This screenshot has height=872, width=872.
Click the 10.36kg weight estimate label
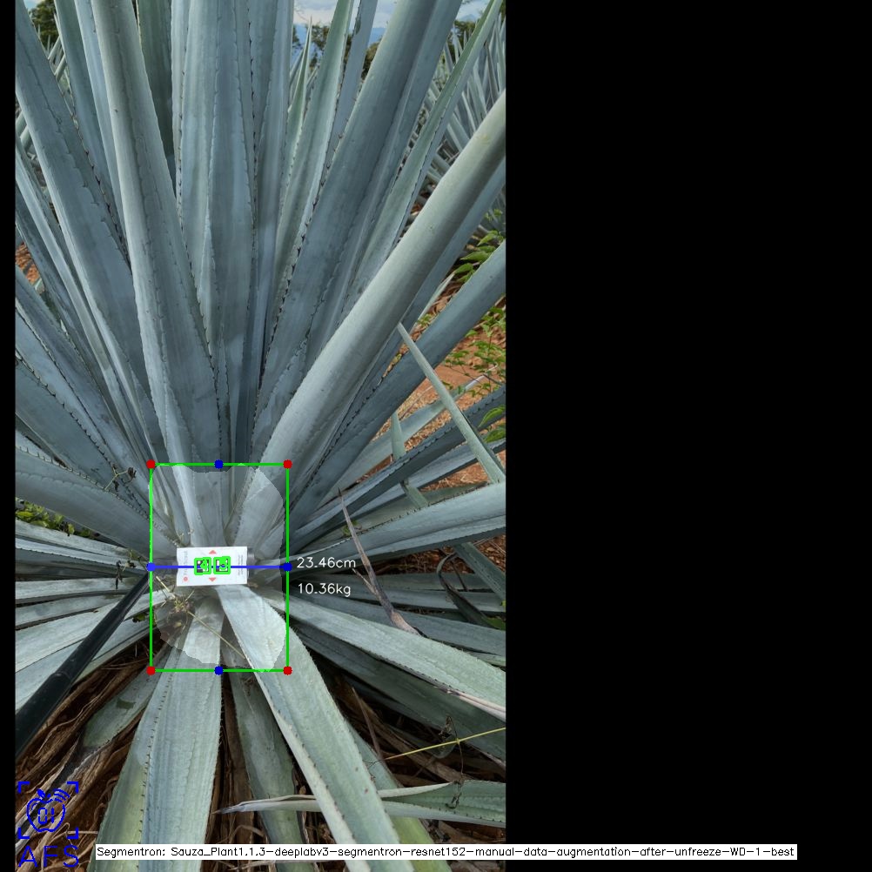click(x=324, y=589)
